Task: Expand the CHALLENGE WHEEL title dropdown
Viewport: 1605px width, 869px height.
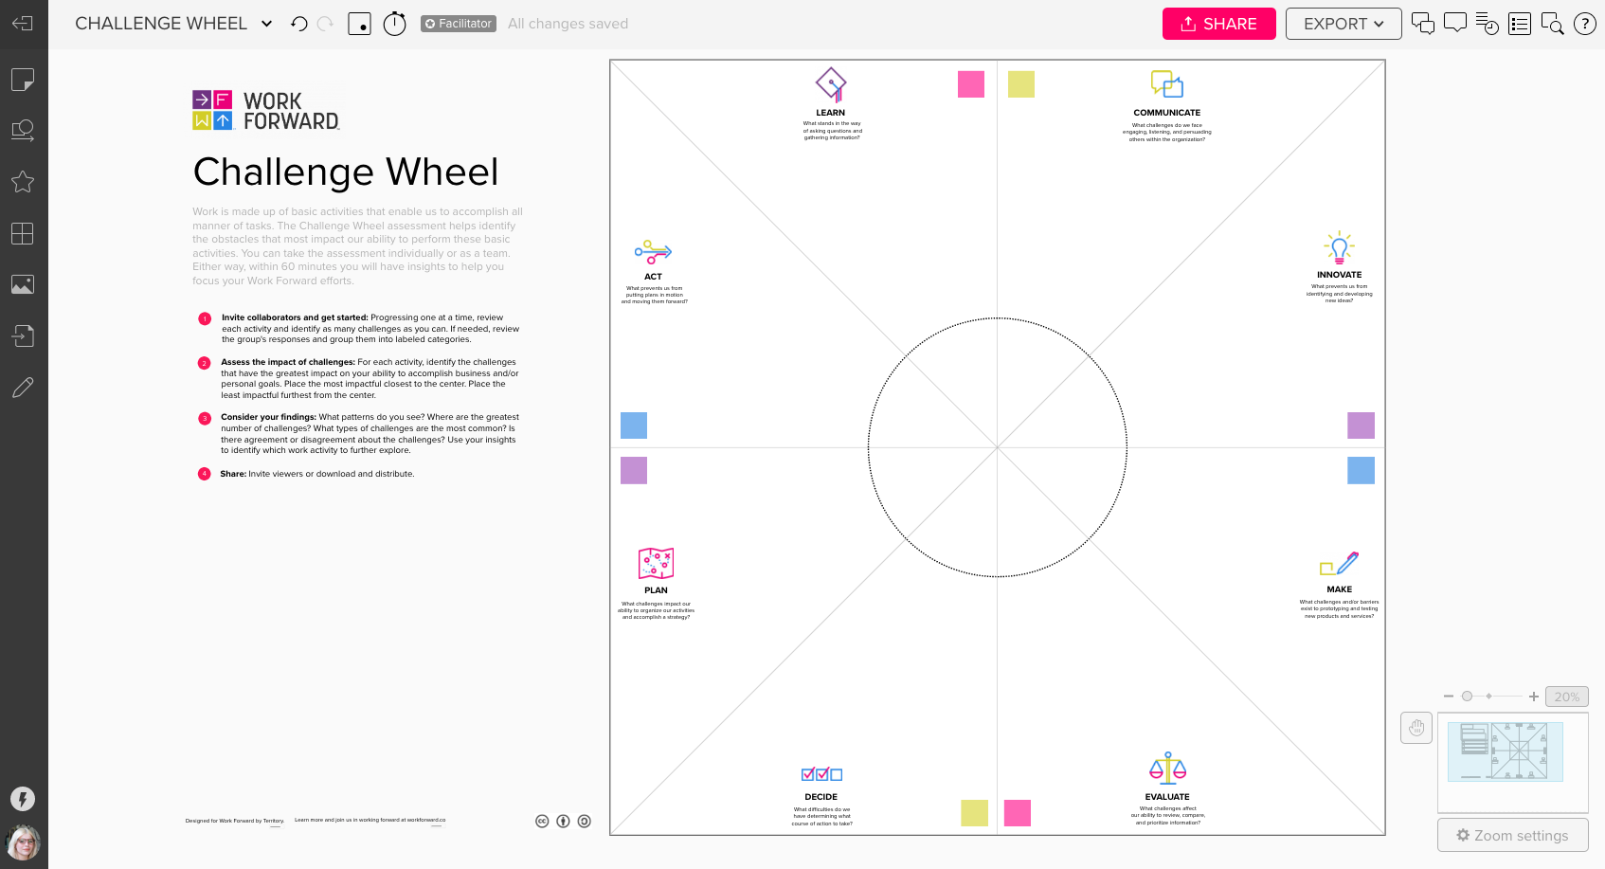Action: pos(266,23)
